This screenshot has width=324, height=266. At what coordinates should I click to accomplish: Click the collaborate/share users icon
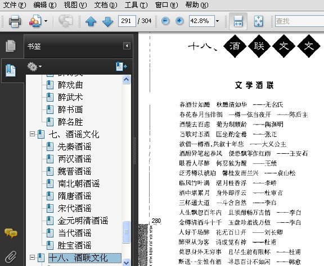(35, 21)
